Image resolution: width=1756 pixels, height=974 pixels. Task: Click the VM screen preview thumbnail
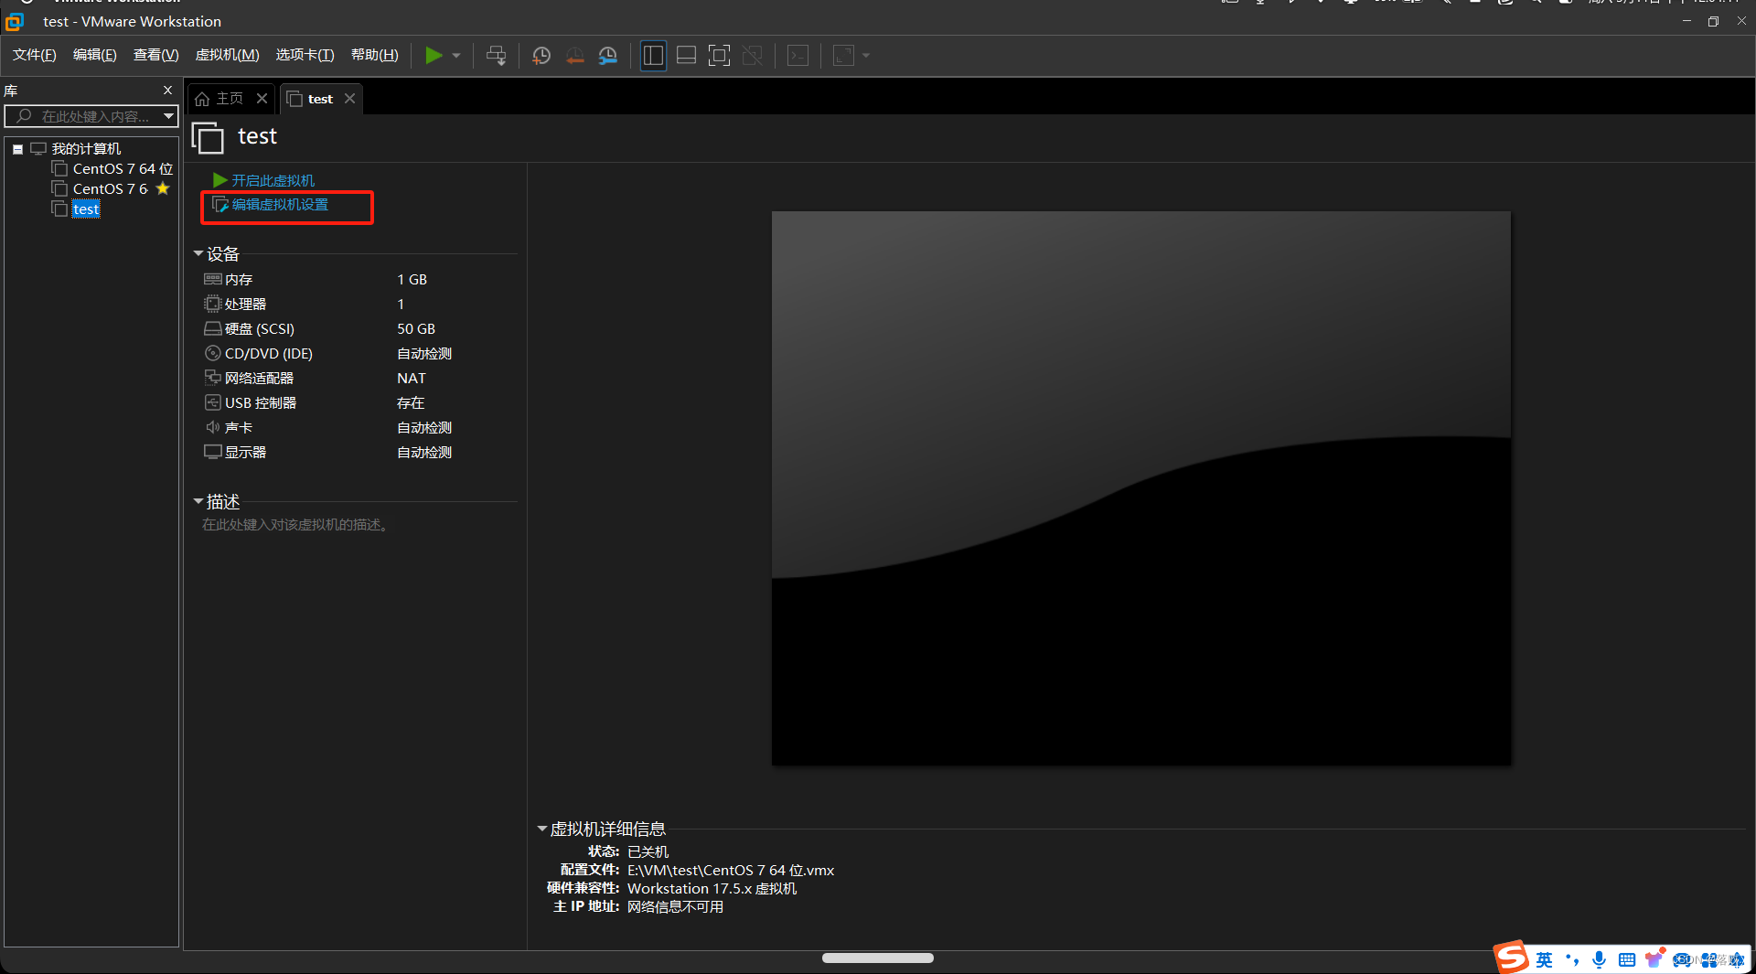[1141, 488]
